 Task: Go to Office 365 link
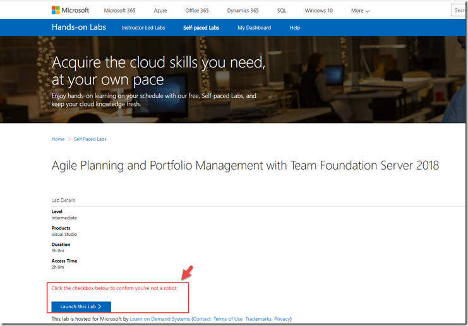197,11
